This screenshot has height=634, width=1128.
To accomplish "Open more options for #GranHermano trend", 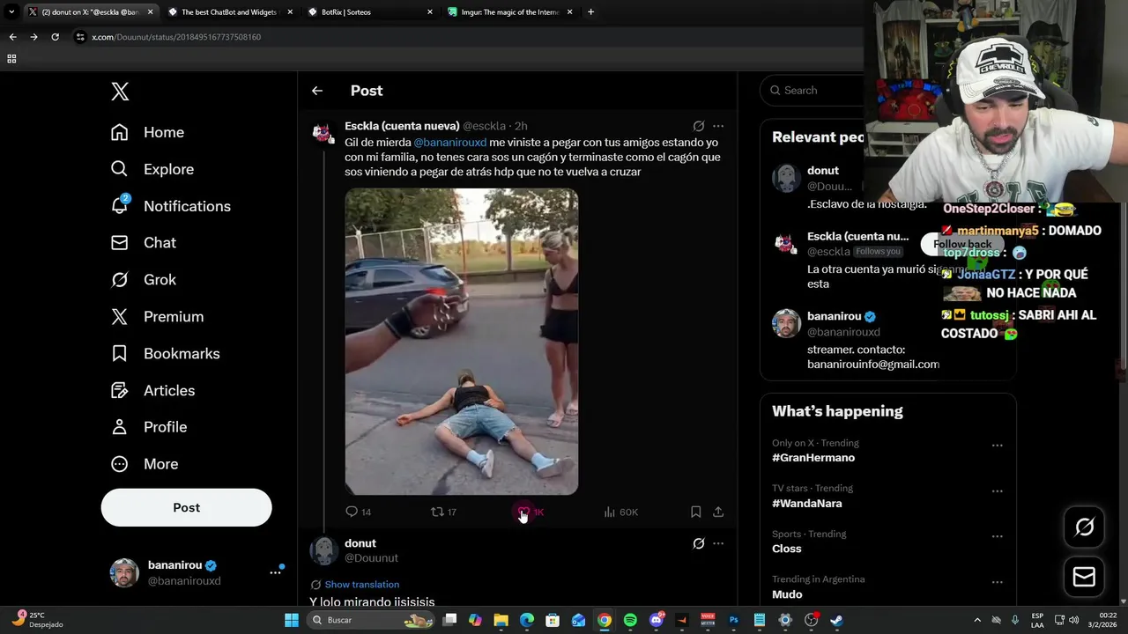I will [998, 446].
